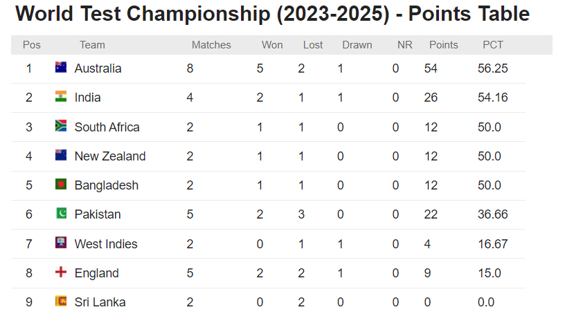Click the Australia flag icon

tap(61, 68)
